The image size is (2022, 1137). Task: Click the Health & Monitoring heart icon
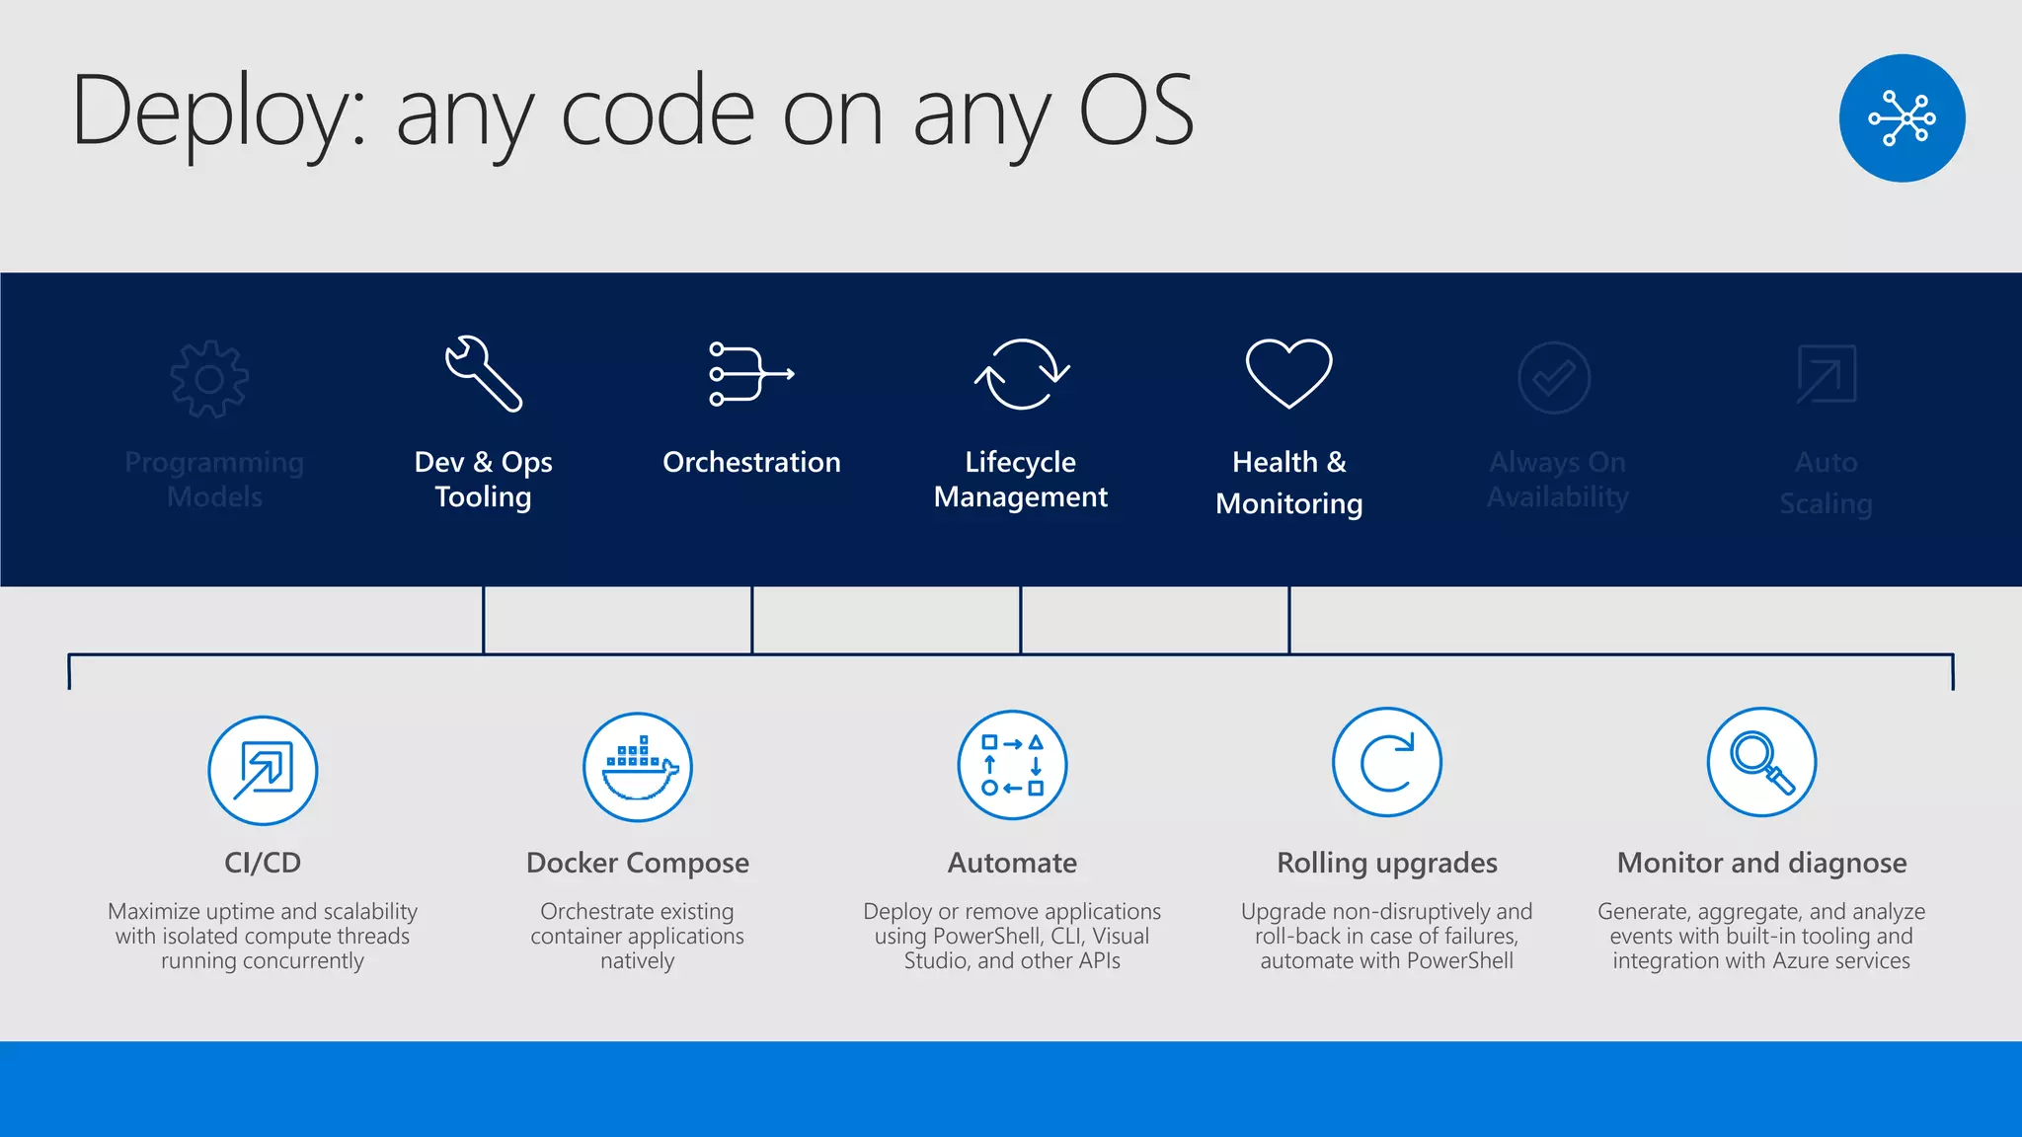[x=1289, y=373]
